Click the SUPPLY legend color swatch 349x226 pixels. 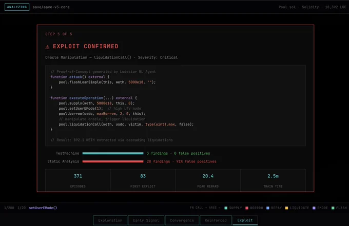tap(226, 208)
